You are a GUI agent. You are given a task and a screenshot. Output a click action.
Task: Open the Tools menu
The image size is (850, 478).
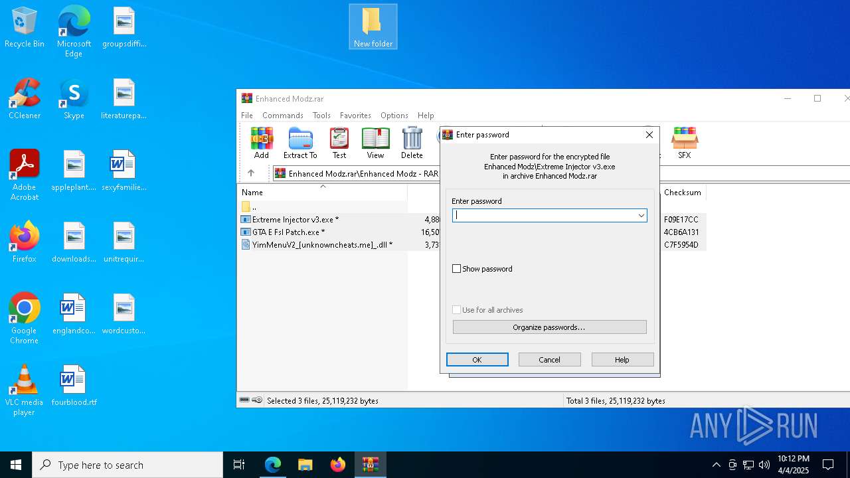[x=321, y=115]
